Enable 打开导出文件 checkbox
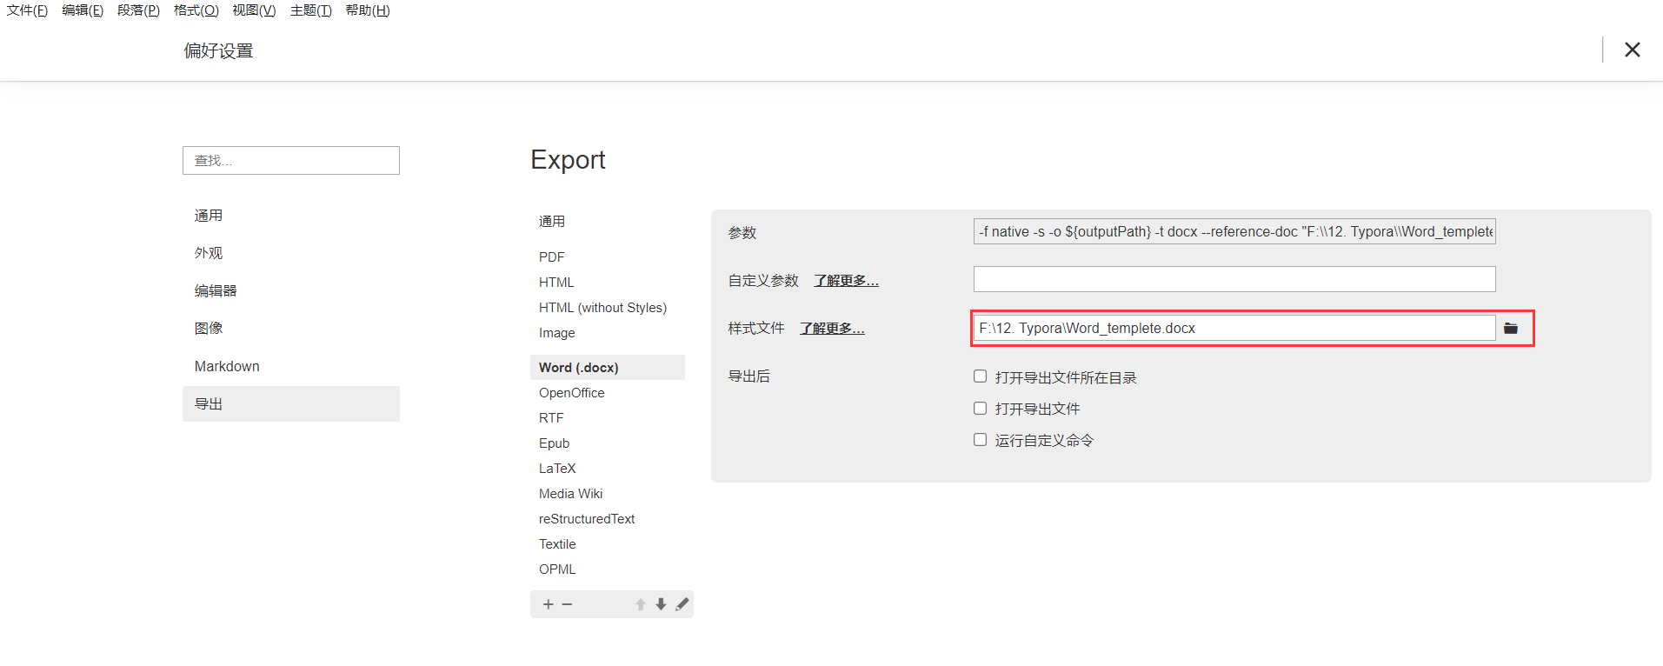1663x666 pixels. click(x=980, y=408)
